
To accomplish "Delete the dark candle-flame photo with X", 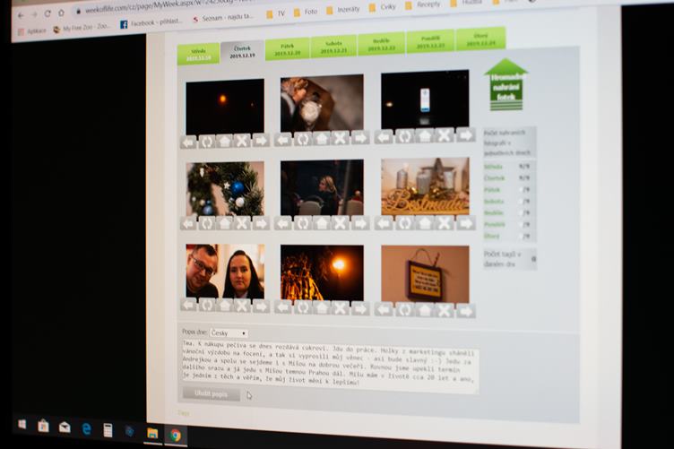I will click(242, 141).
